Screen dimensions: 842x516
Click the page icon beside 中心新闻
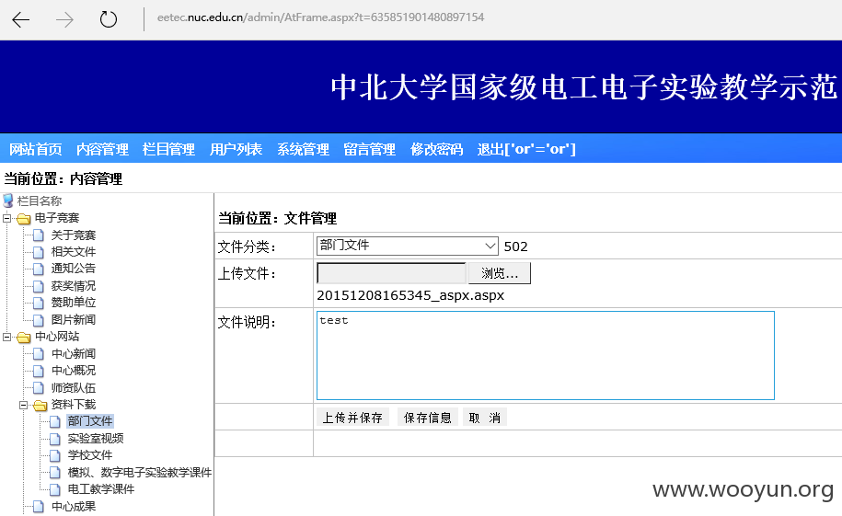tap(38, 354)
